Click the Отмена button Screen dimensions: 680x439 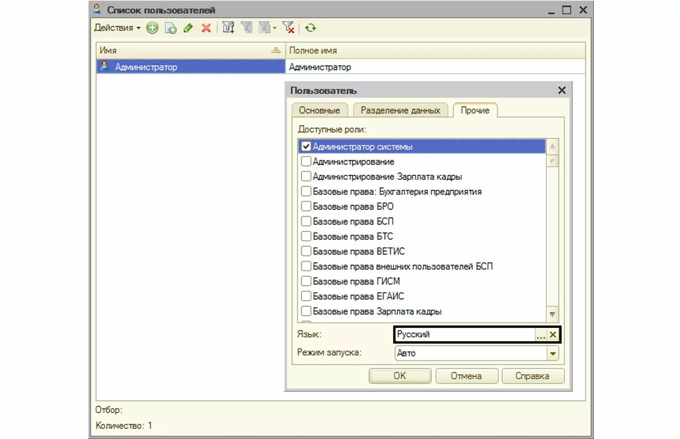pos(466,376)
